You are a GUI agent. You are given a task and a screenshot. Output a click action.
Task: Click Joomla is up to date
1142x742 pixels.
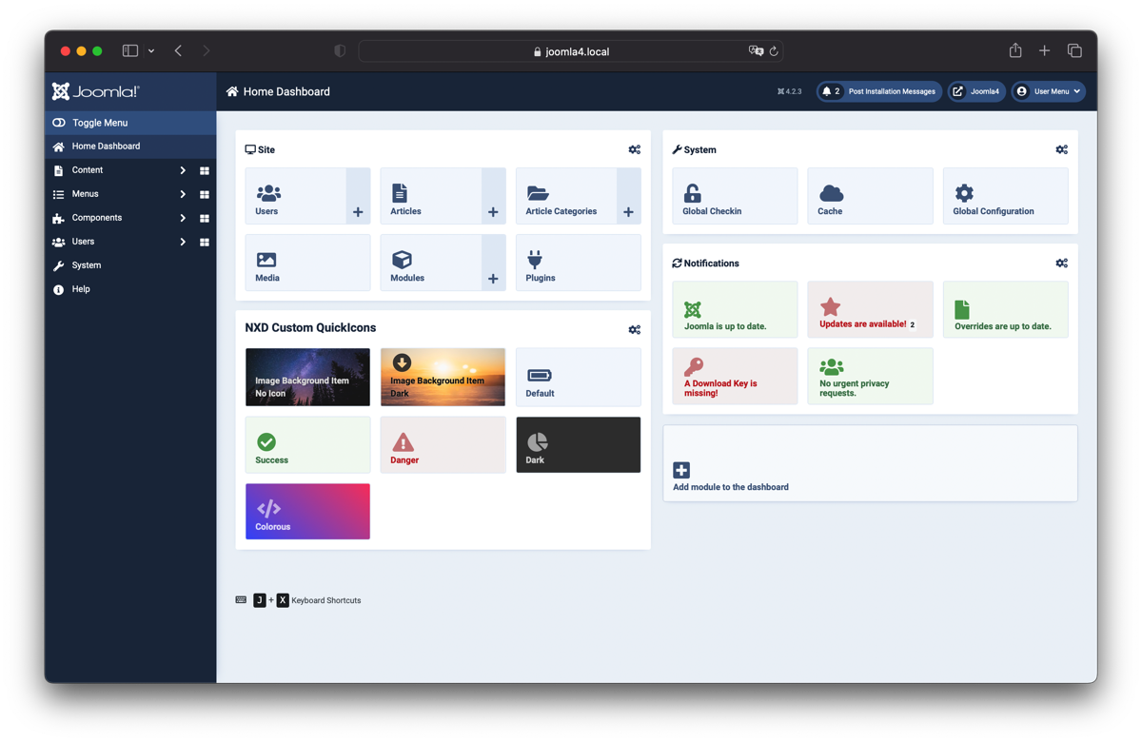tap(735, 309)
